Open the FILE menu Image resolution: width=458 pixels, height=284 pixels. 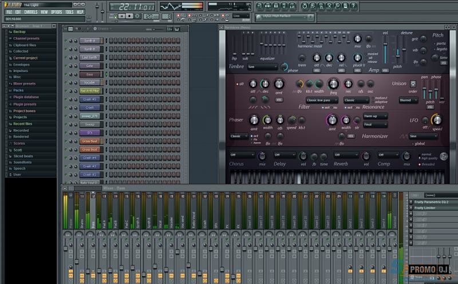click(9, 12)
